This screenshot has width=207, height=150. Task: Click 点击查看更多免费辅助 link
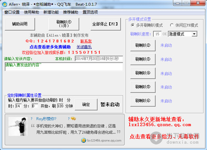pyautogui.click(x=50, y=47)
